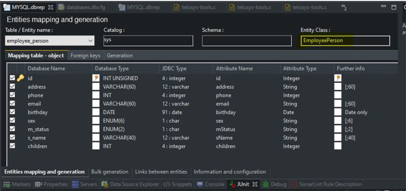Click the phone database name cell
The height and width of the screenshot is (191, 406).
click(36, 95)
